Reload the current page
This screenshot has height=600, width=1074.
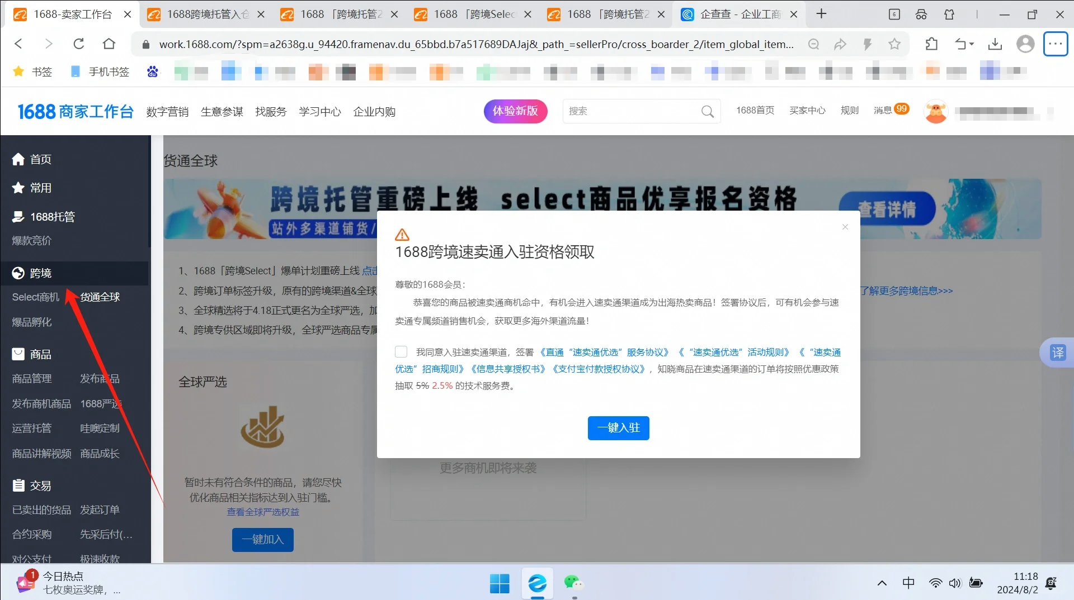[x=79, y=44]
